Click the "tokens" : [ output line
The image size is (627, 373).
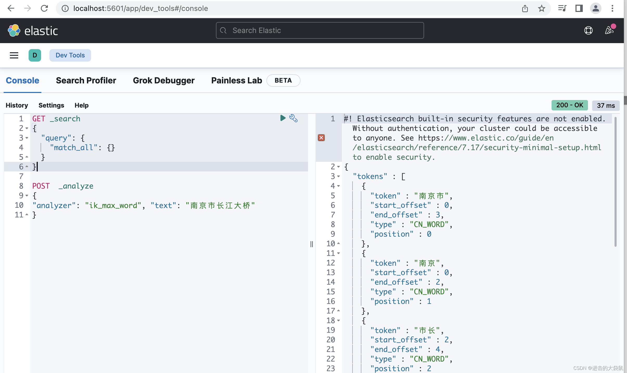379,176
